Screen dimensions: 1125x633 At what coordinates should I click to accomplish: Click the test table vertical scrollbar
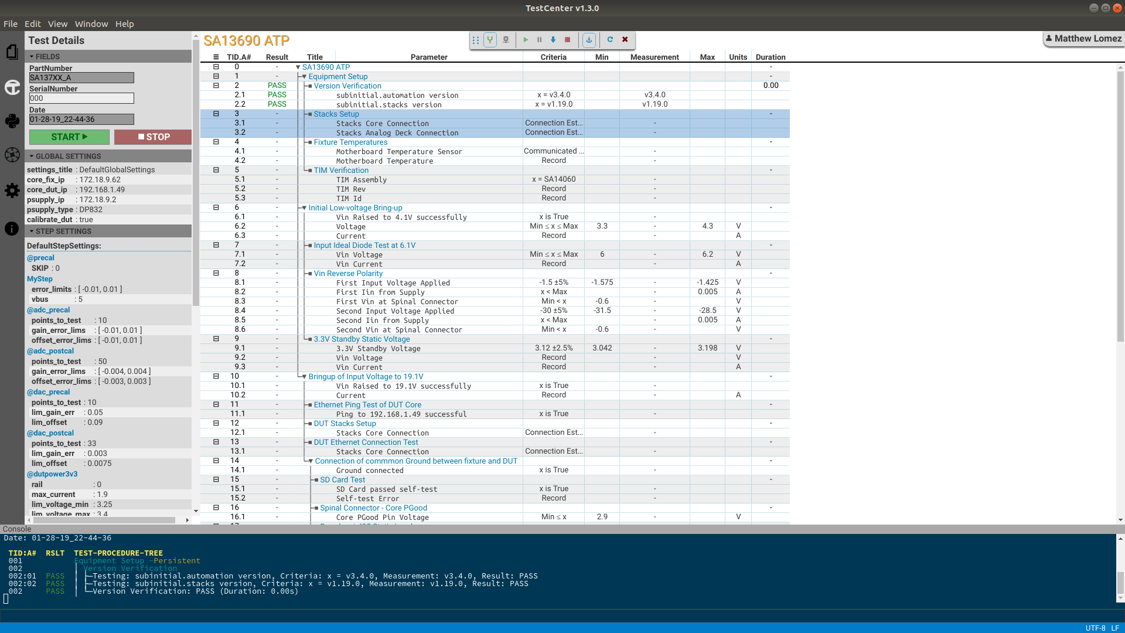[1120, 205]
